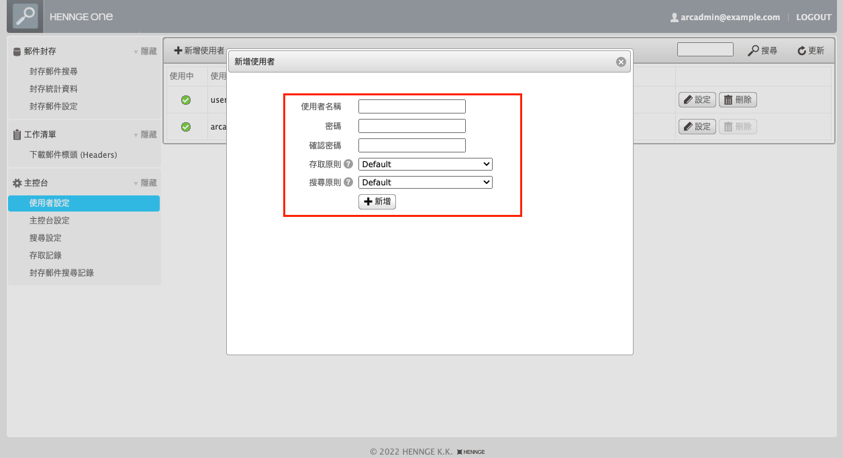Collapse the 工作清單 section via 隱藏

pyautogui.click(x=145, y=134)
